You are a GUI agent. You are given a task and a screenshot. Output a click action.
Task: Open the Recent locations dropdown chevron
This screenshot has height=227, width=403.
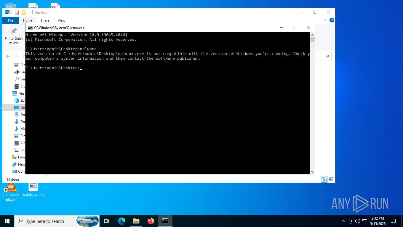tap(23, 56)
